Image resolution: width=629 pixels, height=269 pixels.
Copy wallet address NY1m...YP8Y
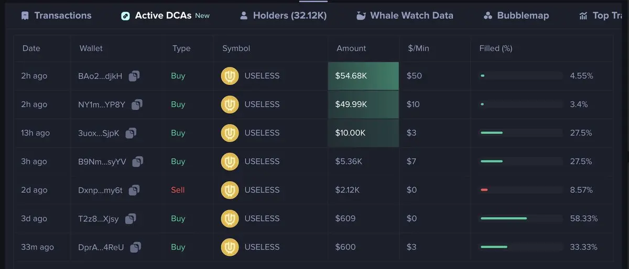tap(137, 105)
